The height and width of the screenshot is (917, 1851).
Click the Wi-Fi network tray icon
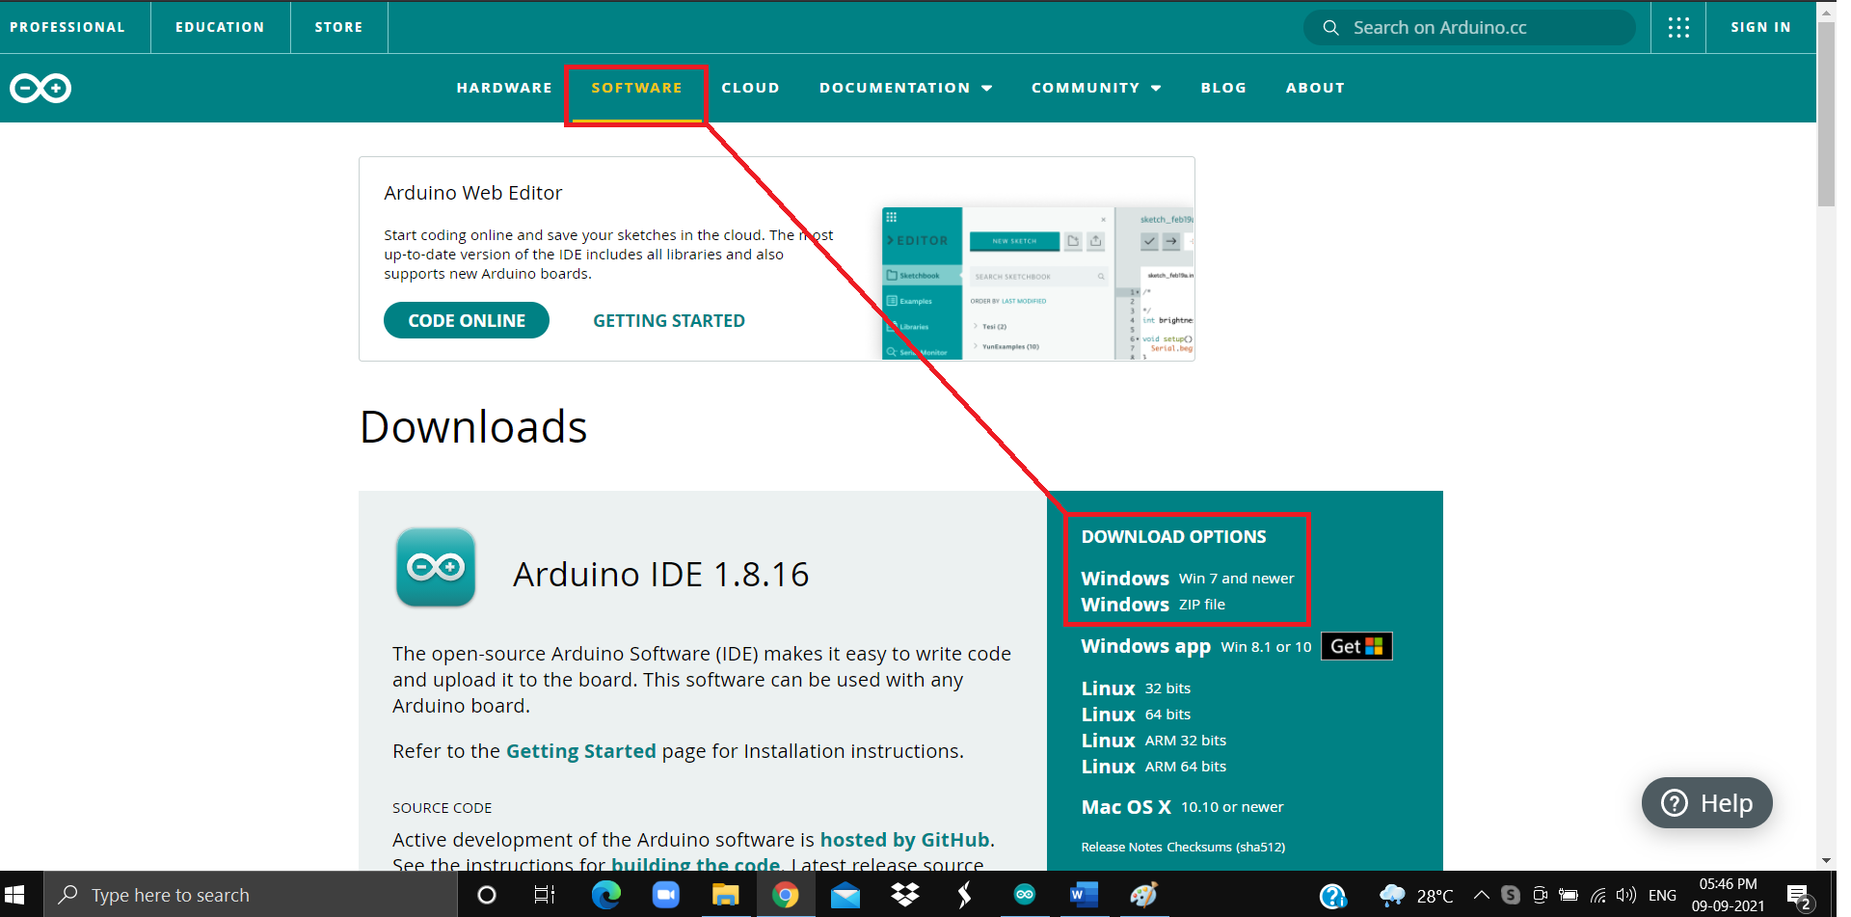point(1597,896)
